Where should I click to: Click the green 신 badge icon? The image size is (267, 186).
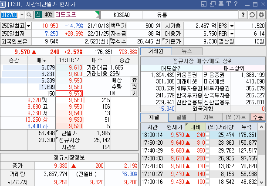[x=38, y=15]
